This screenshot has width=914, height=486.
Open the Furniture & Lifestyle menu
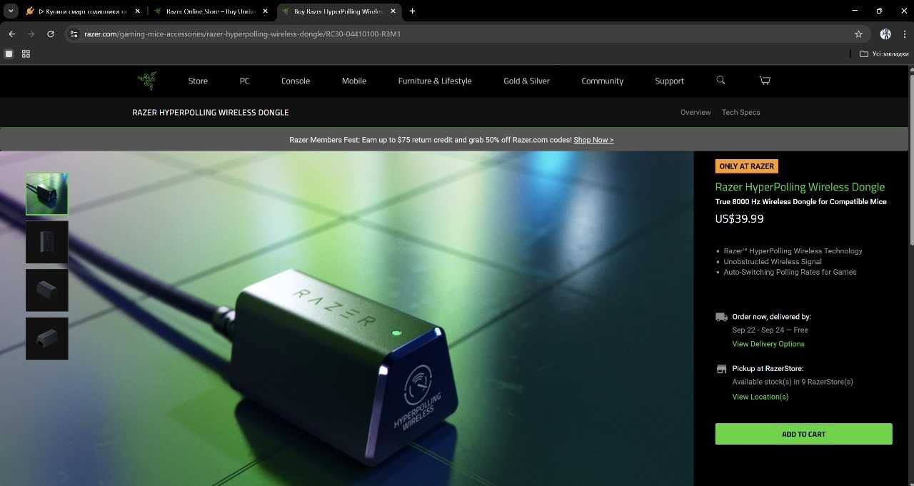point(435,81)
